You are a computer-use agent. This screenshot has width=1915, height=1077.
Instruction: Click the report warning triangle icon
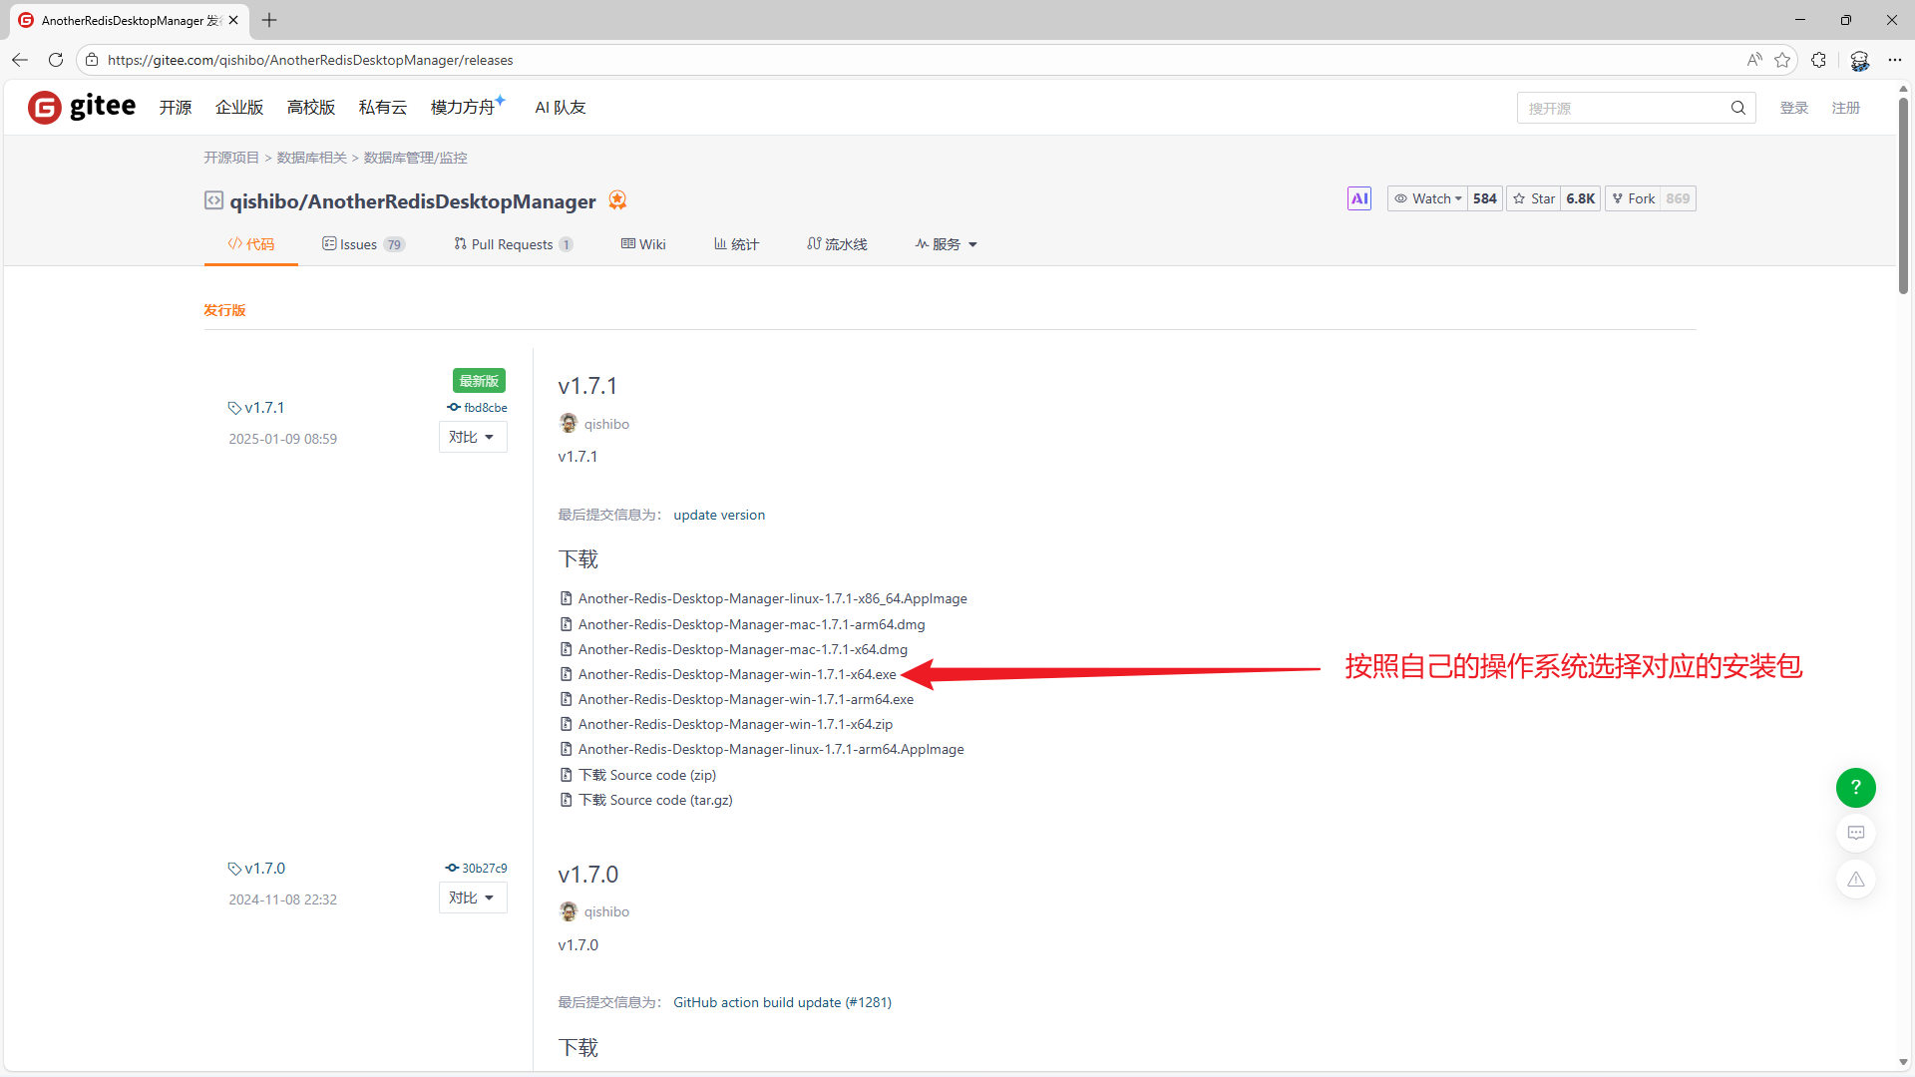tap(1856, 879)
